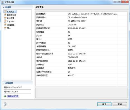Open the 系统管理 page icon
Screen dimensions: 130x110
point(5,18)
